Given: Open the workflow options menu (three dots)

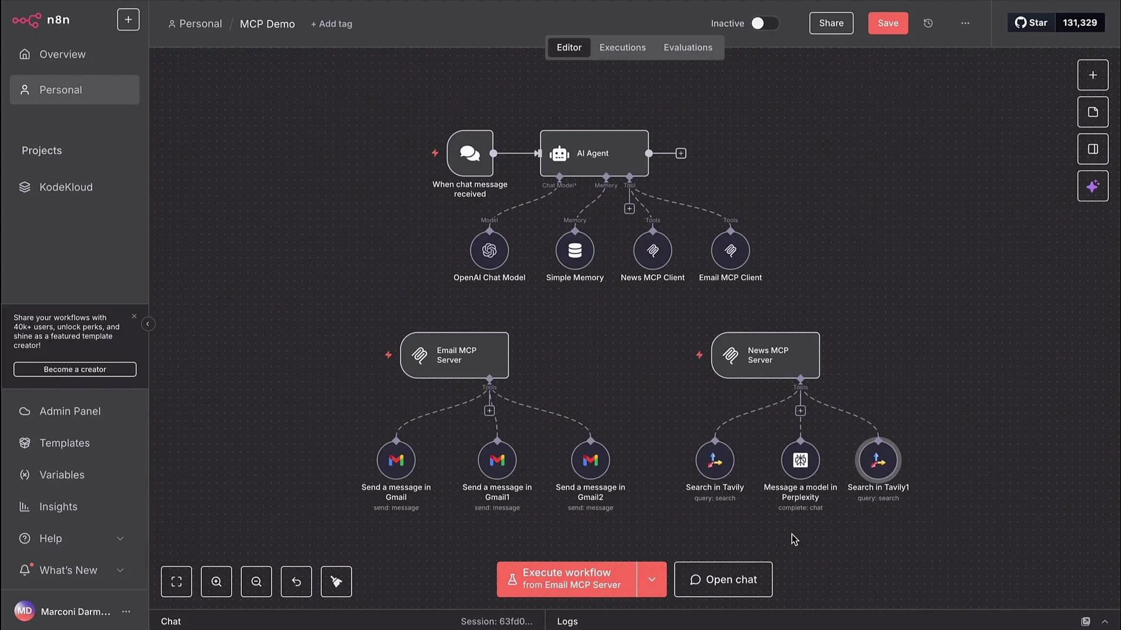Looking at the screenshot, I should coord(965,23).
